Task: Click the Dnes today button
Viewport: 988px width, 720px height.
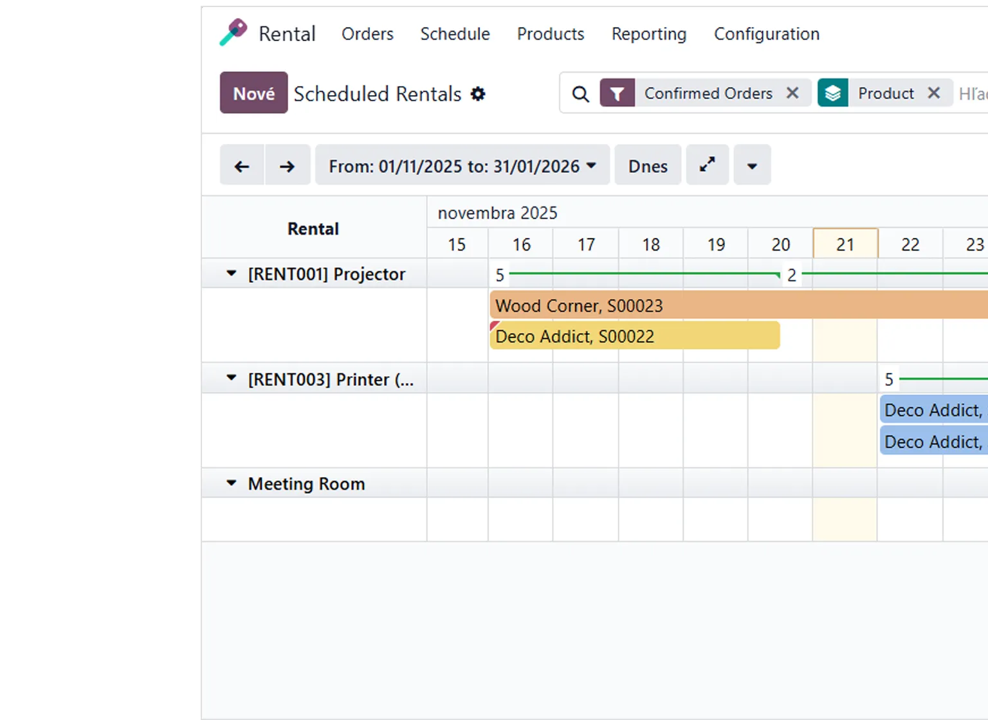Action: (648, 166)
